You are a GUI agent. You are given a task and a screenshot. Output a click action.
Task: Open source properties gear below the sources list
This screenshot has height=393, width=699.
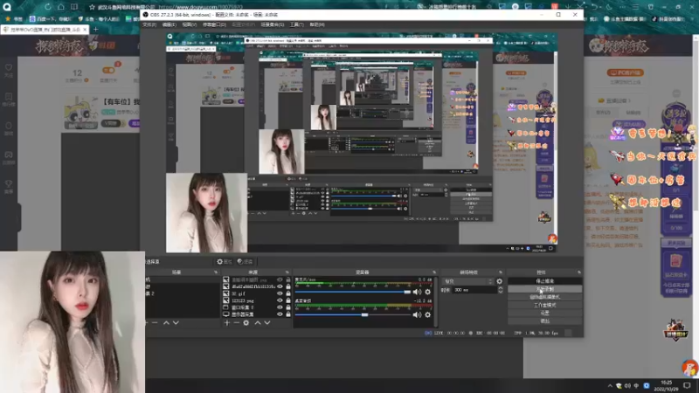(246, 322)
